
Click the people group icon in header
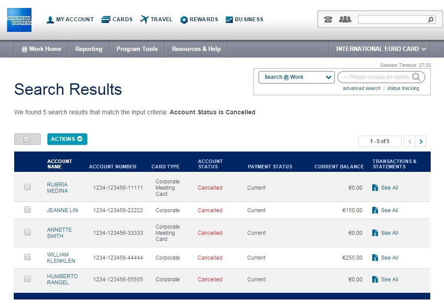(x=345, y=19)
